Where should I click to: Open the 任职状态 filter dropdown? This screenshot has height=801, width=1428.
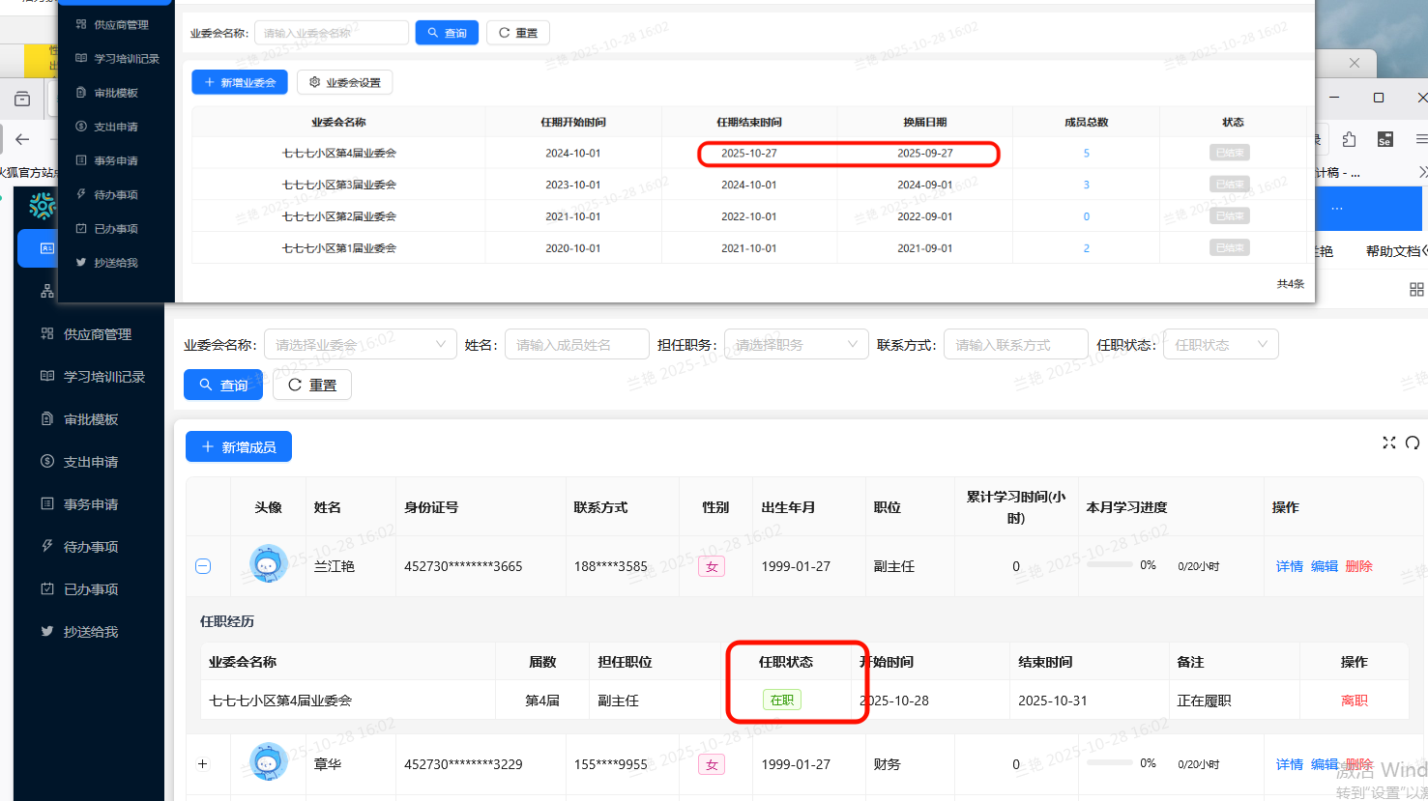click(x=1220, y=345)
